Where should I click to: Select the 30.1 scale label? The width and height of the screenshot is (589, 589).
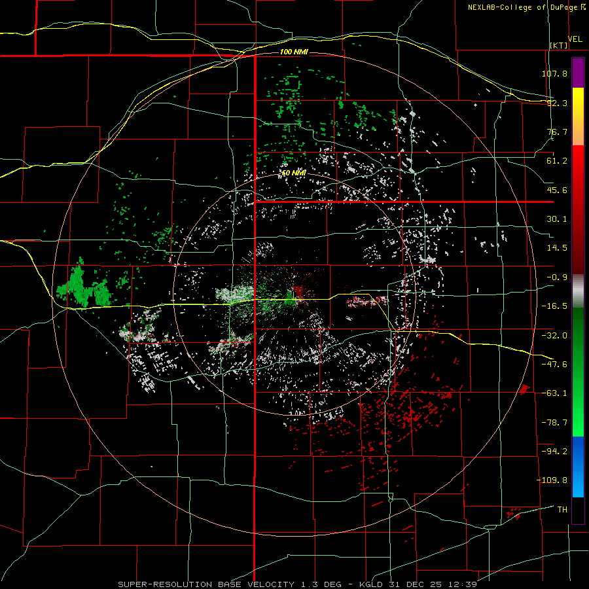point(557,219)
